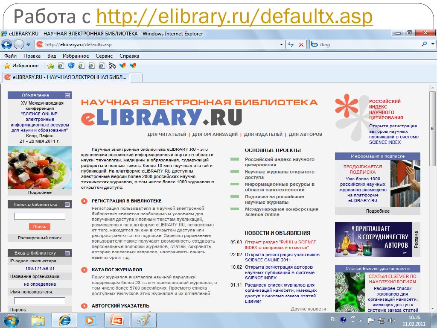Open the Избранное menu in the menu bar
This screenshot has width=437, height=328.
click(76, 56)
